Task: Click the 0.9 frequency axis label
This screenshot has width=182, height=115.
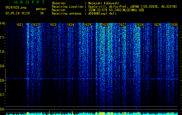Action: (x=2, y=66)
